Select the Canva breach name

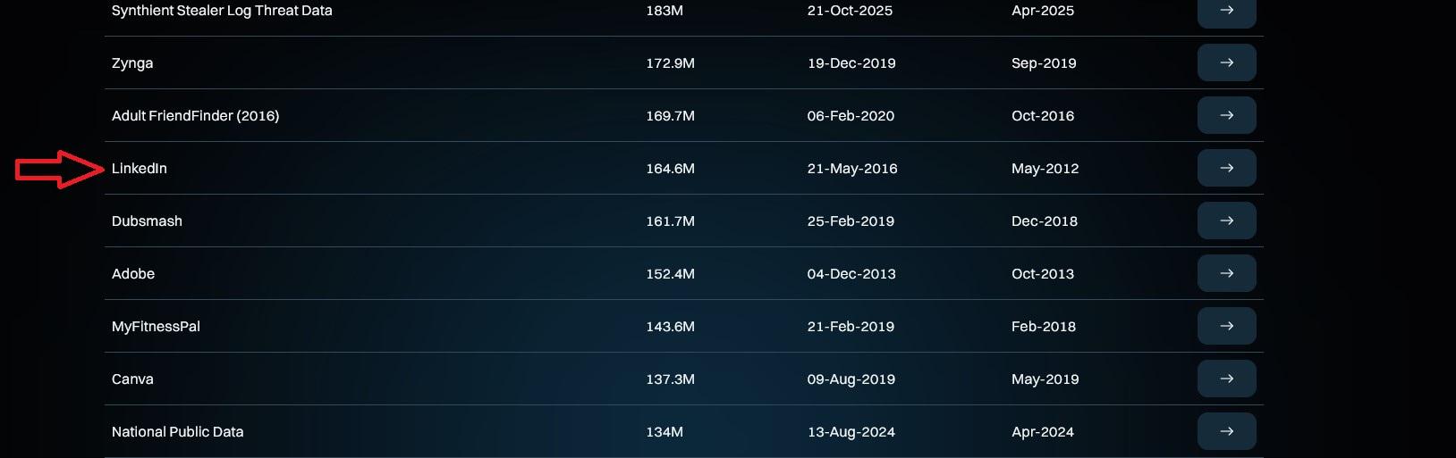tap(132, 379)
